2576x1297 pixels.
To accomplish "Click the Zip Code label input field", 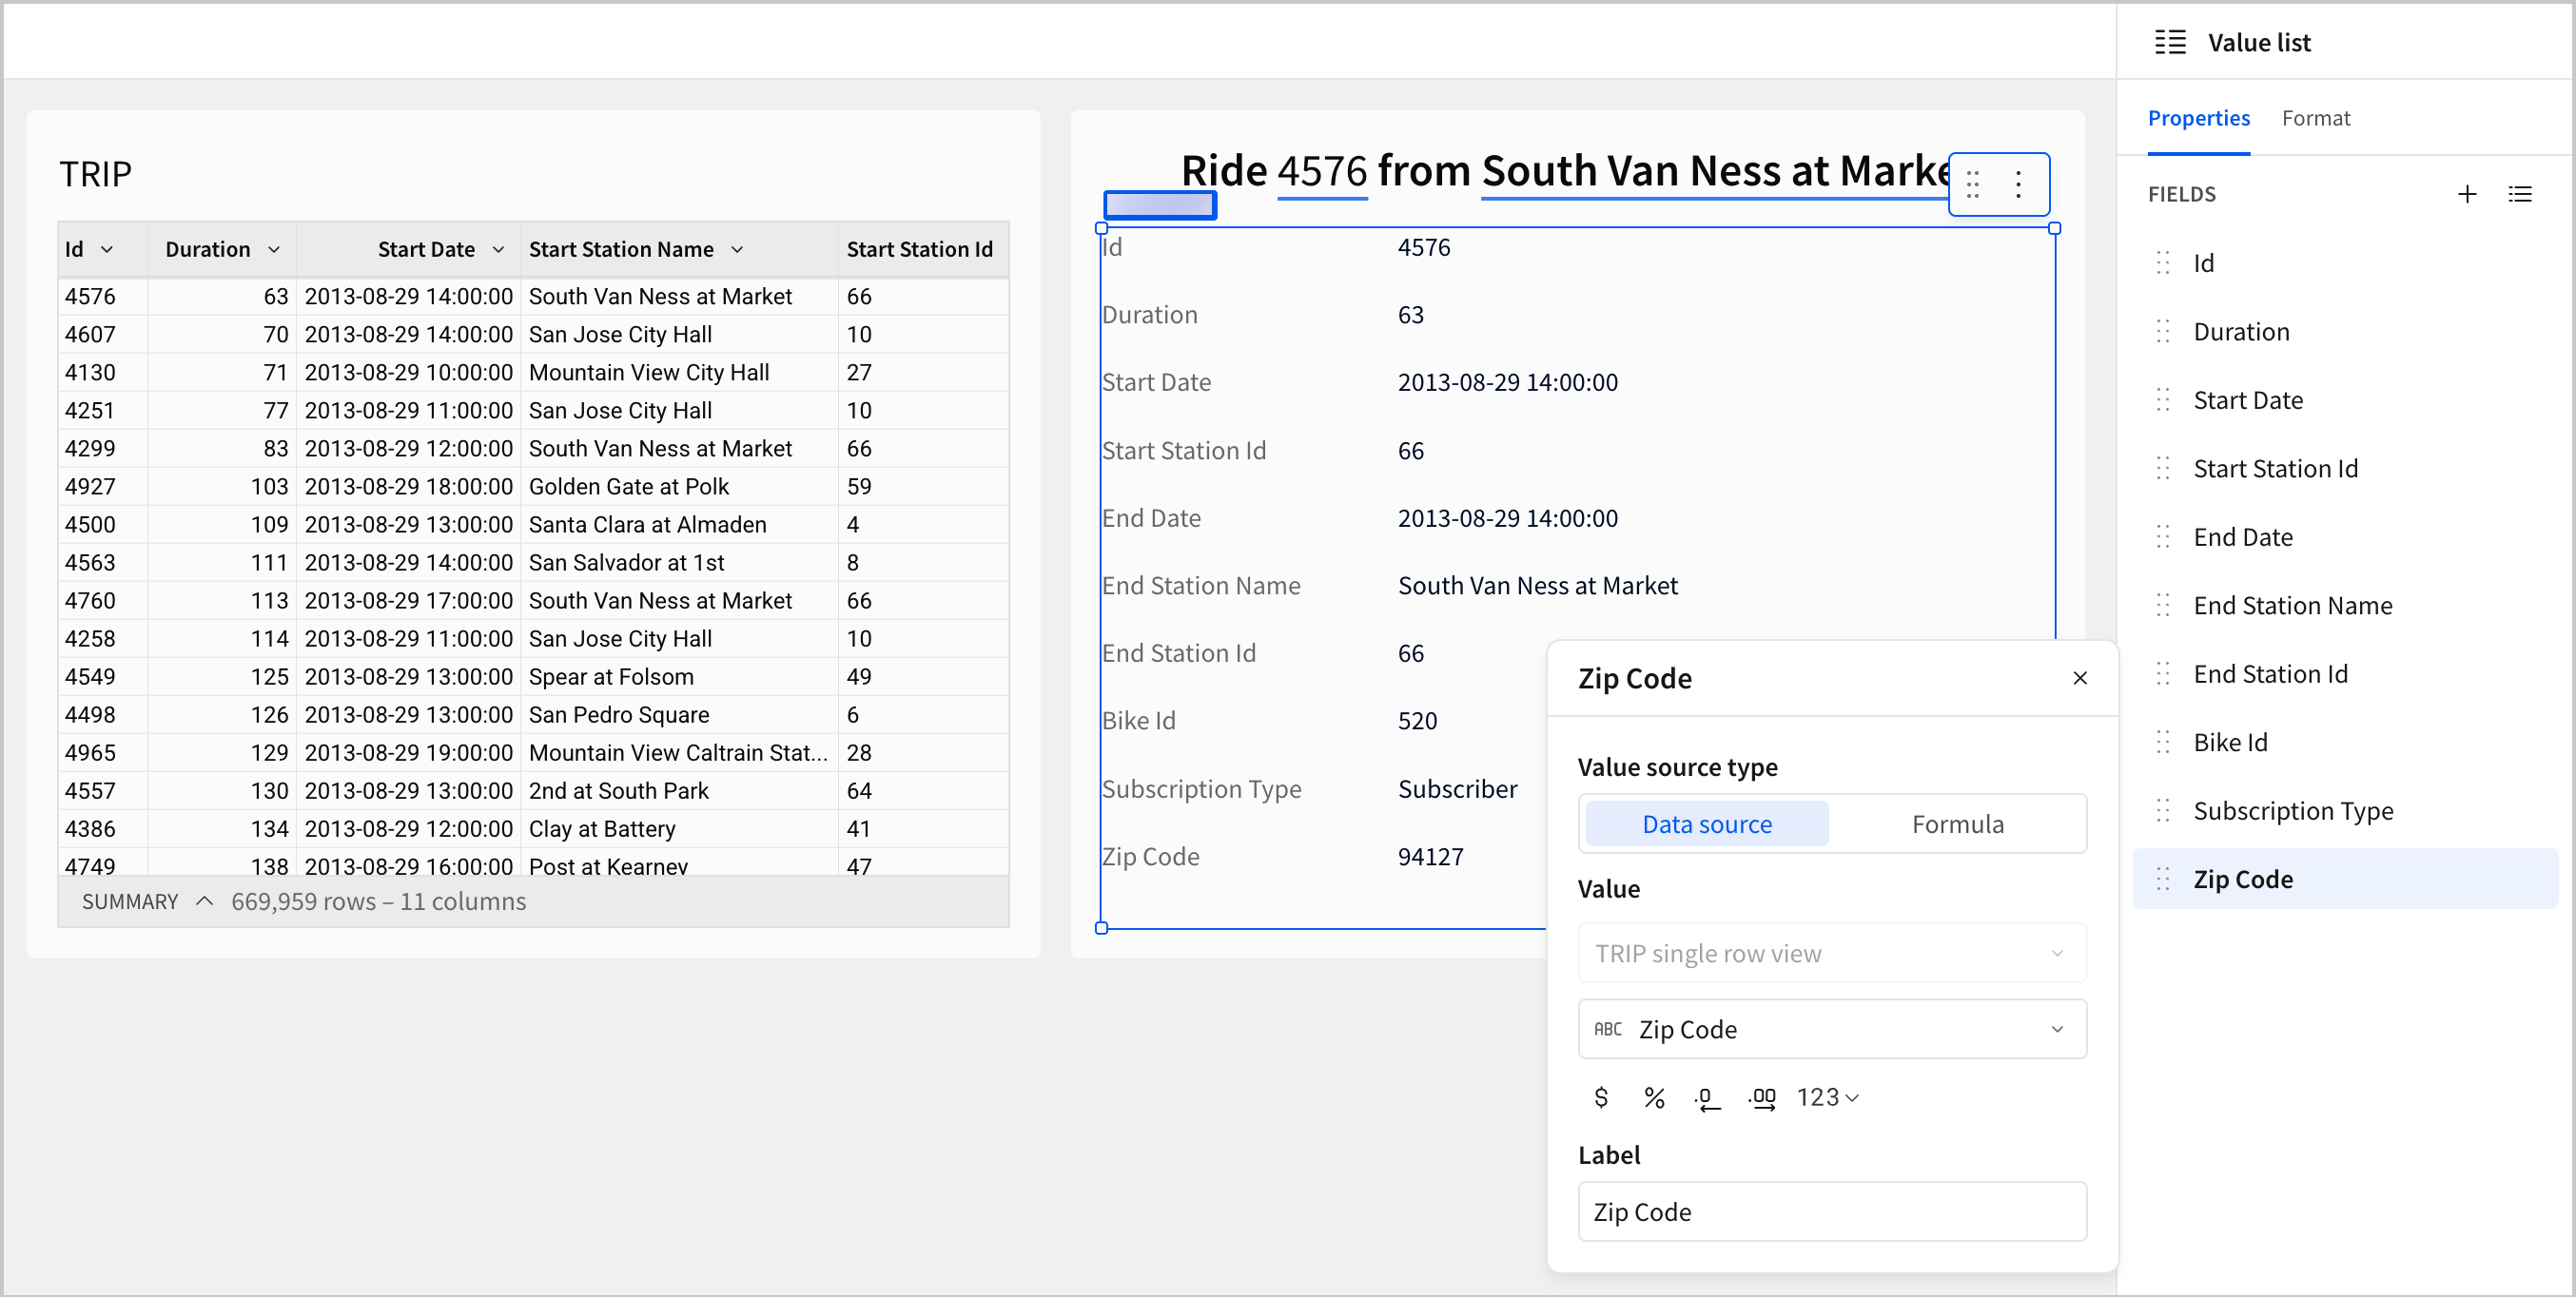I will pos(1832,1211).
